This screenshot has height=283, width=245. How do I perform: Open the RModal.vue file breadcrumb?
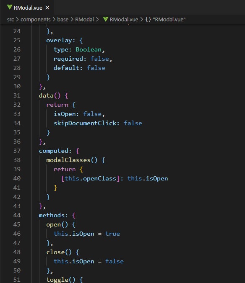[x=124, y=20]
